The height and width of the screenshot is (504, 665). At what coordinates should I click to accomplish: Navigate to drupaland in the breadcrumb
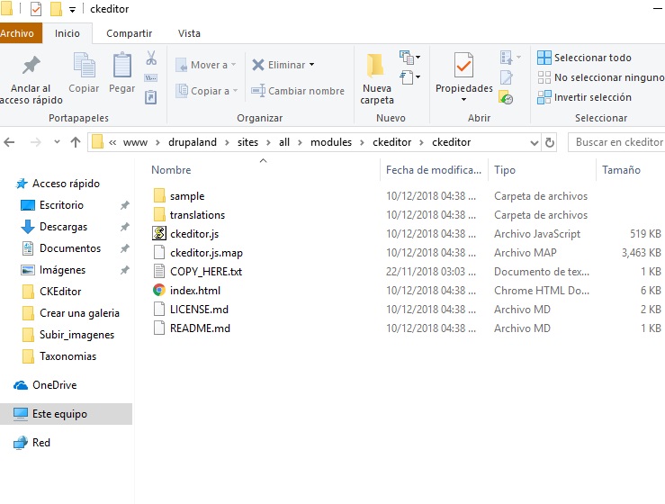click(193, 142)
